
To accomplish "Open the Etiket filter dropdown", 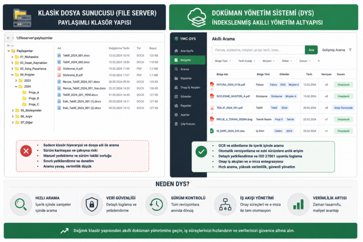I will (x=287, y=61).
